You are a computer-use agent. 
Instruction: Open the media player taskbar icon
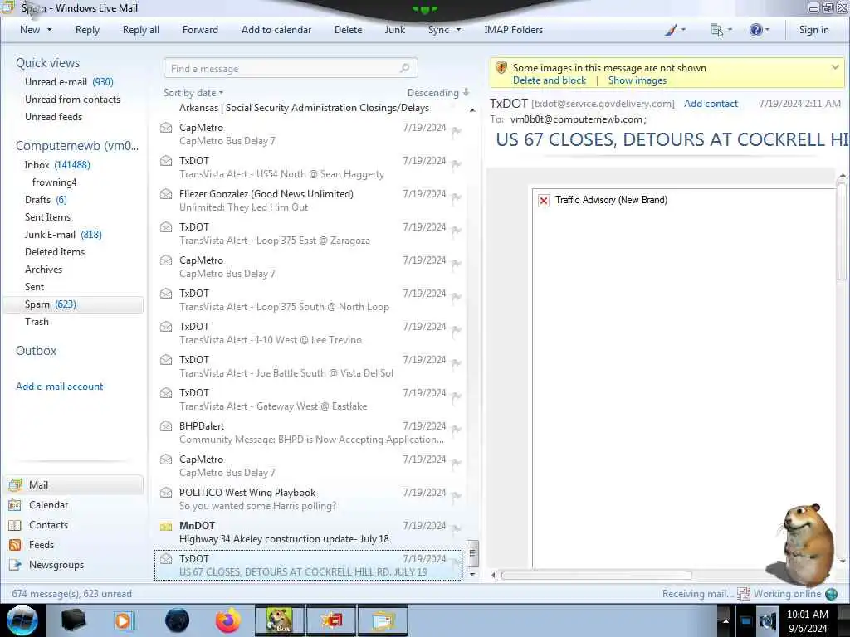tap(124, 620)
